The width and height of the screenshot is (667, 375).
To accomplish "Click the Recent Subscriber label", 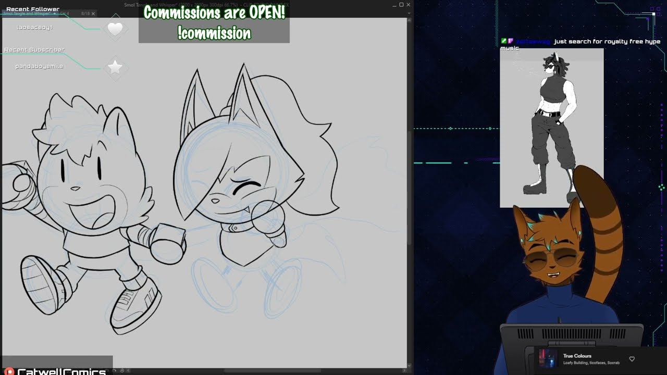I will [34, 50].
